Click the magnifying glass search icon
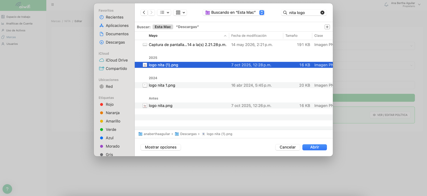The image size is (427, 196). click(285, 12)
